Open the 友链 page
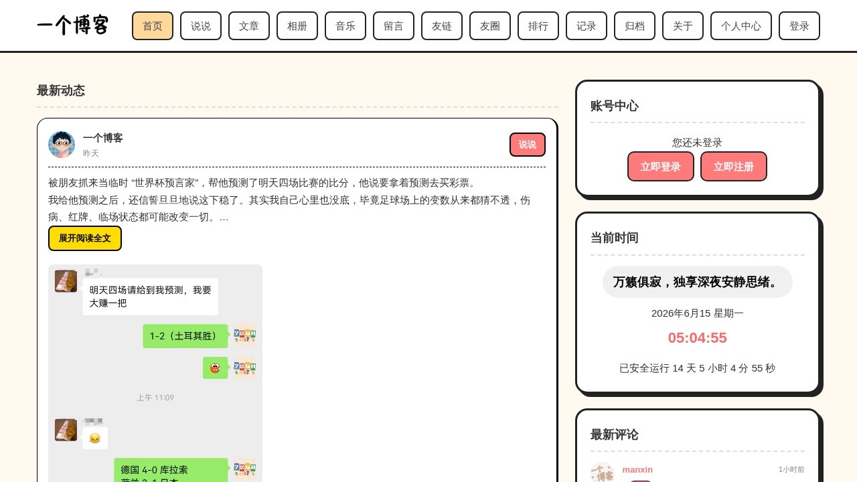The width and height of the screenshot is (857, 482). (442, 26)
